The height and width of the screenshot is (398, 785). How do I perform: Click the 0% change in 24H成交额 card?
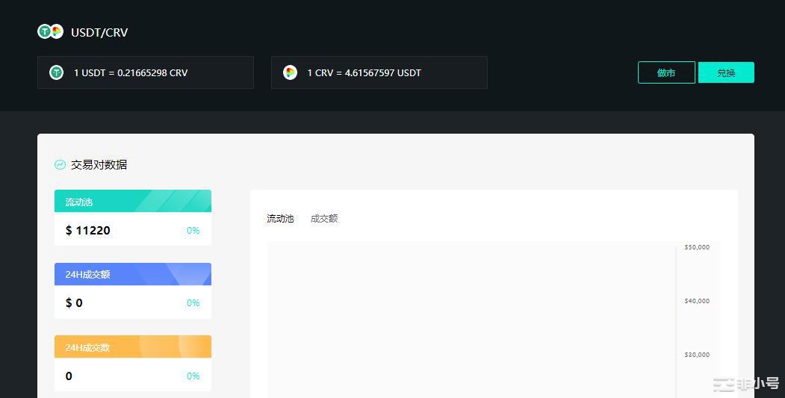pyautogui.click(x=193, y=303)
